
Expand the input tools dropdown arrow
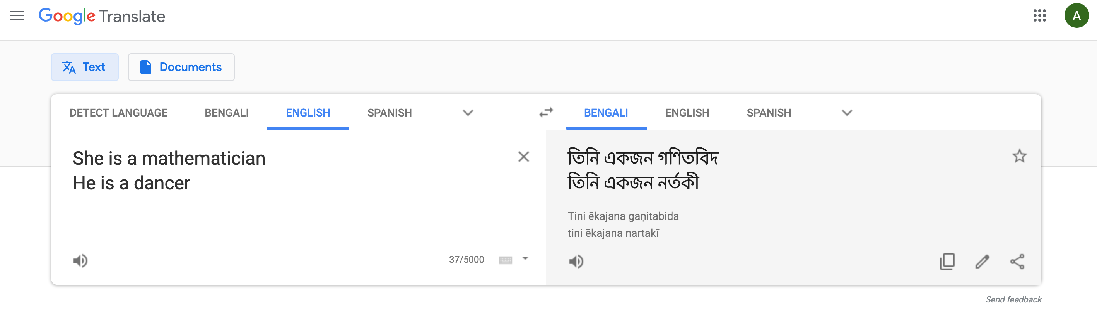coord(525,259)
